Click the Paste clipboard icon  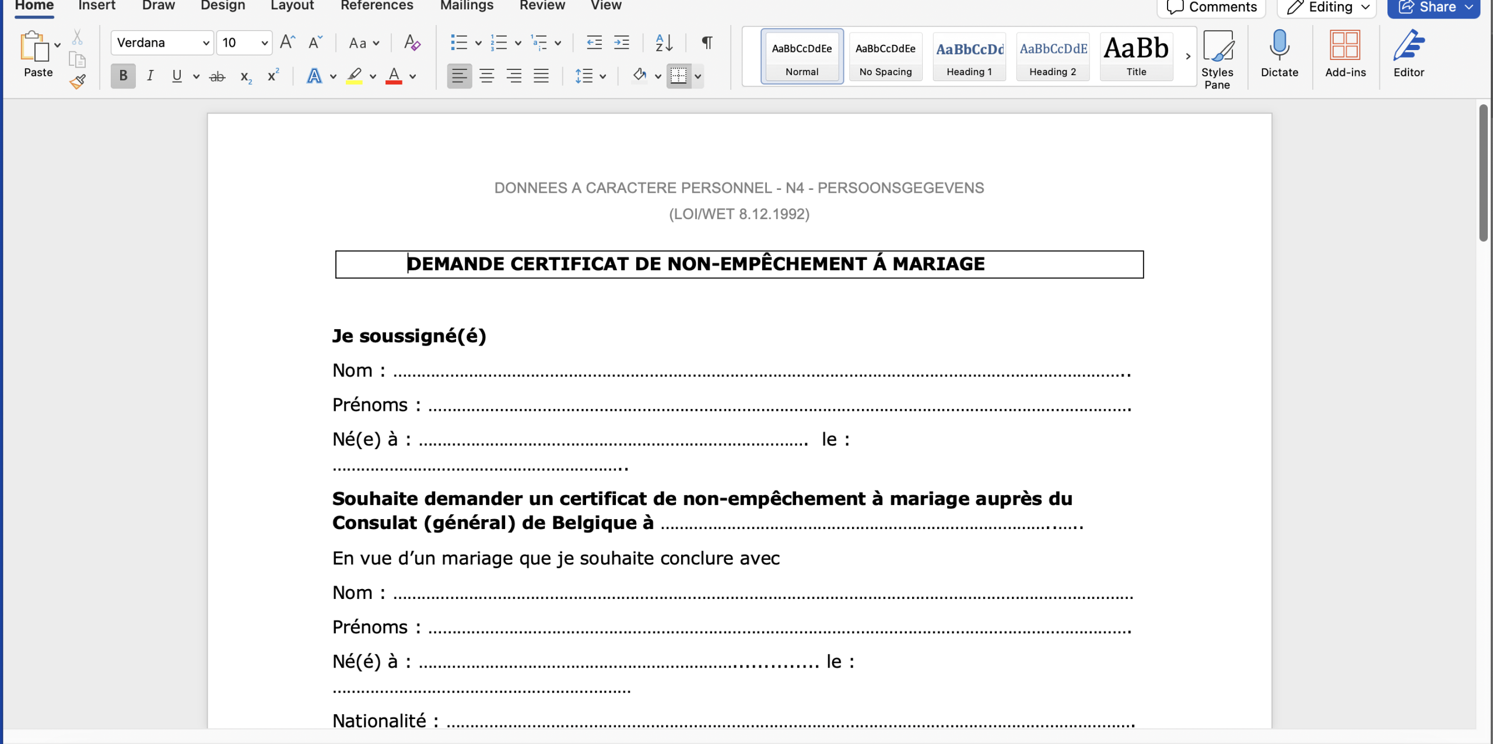pos(34,46)
